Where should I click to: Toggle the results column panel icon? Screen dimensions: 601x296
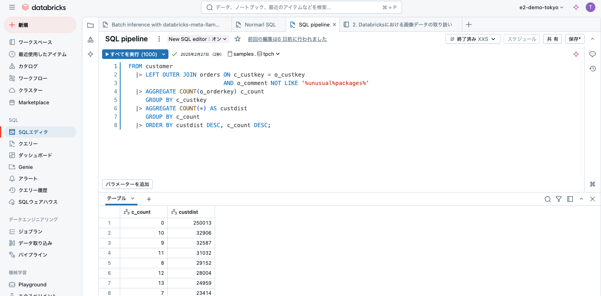click(570, 199)
